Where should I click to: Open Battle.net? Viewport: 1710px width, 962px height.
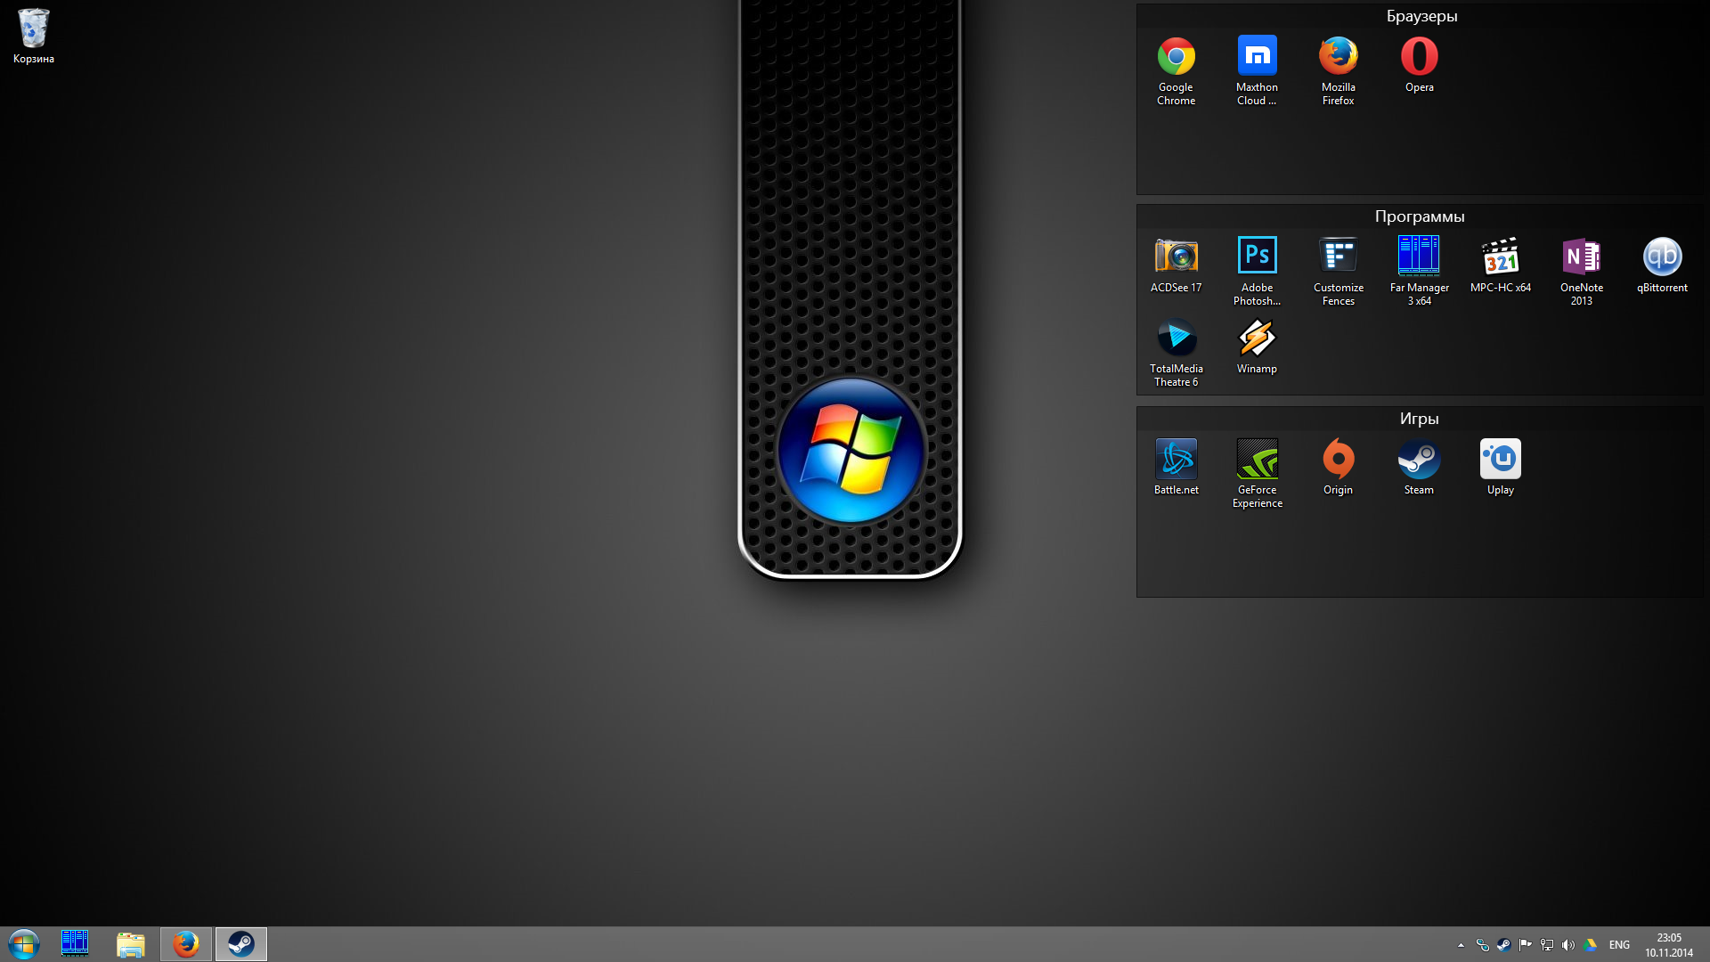1176,457
